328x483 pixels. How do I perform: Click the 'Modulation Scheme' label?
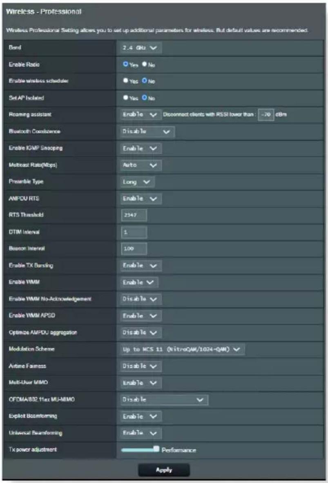click(31, 349)
